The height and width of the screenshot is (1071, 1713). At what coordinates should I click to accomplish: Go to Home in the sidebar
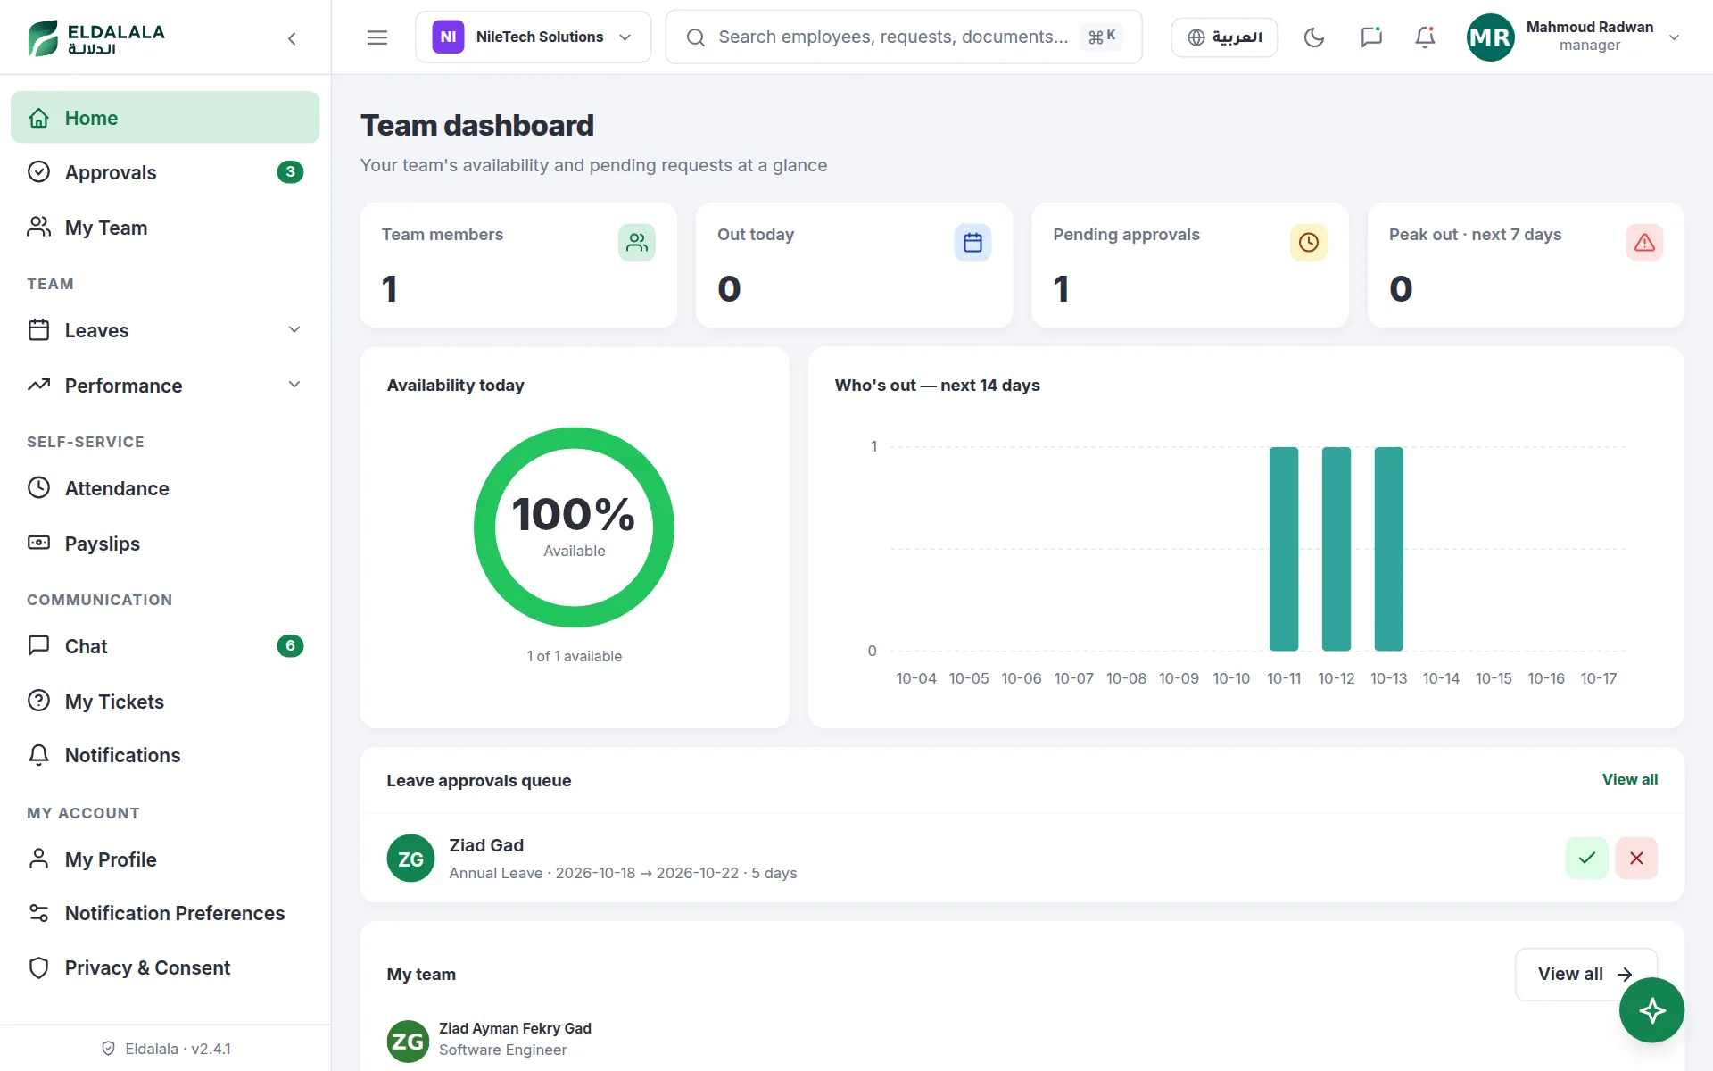(165, 117)
